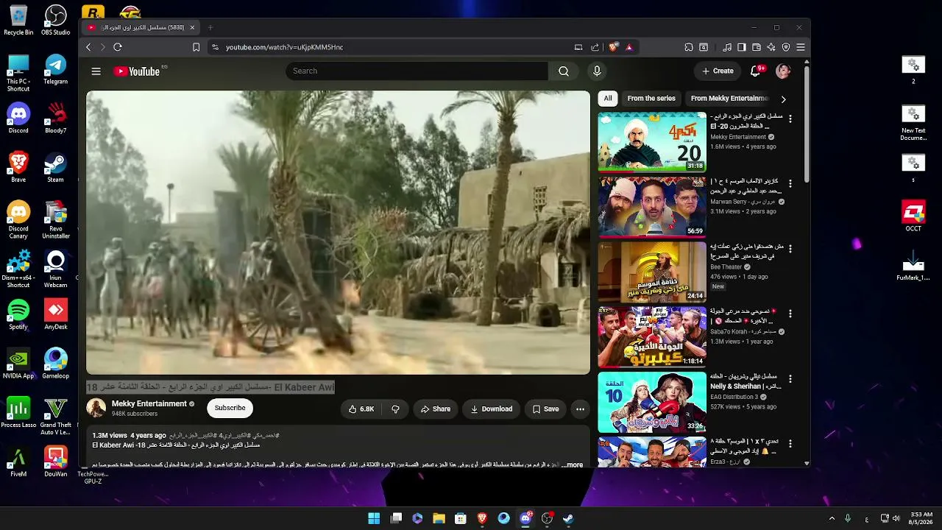The image size is (942, 530).
Task: Open the OCCT desktop shortcut
Action: 913,216
